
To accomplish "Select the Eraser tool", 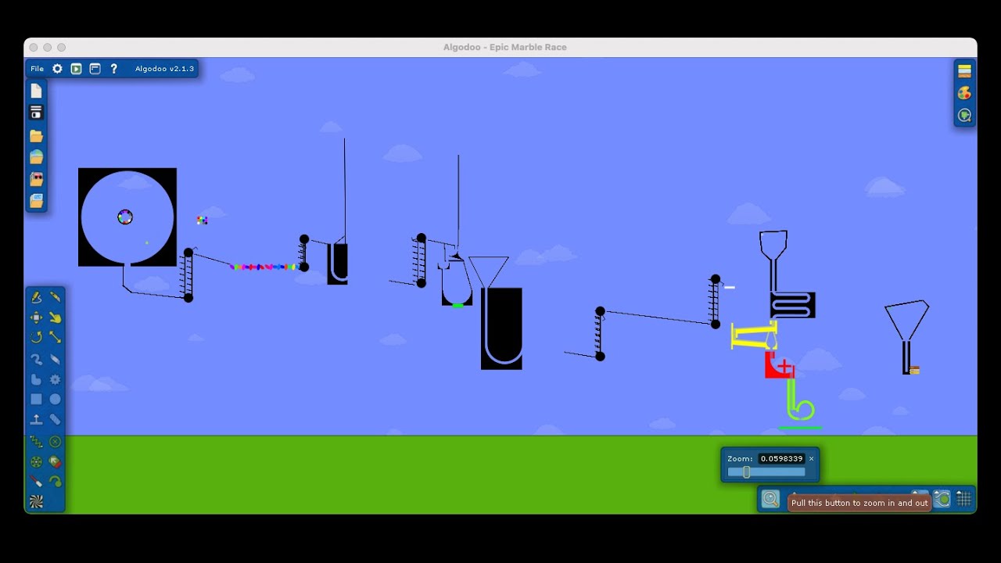I will click(55, 360).
